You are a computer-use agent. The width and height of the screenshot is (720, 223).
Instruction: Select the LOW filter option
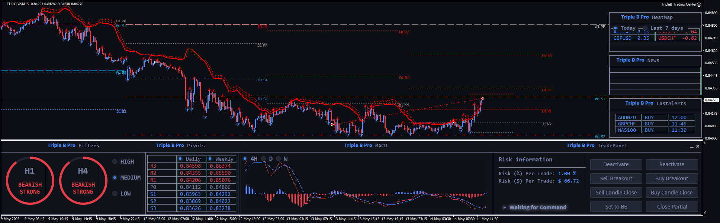(115, 194)
